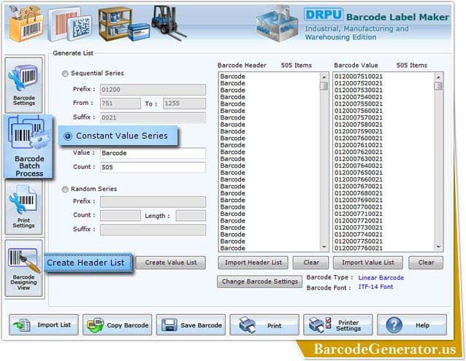This screenshot has height=361, width=466.
Task: Select the Constant Value Series radio button
Action: [x=68, y=136]
